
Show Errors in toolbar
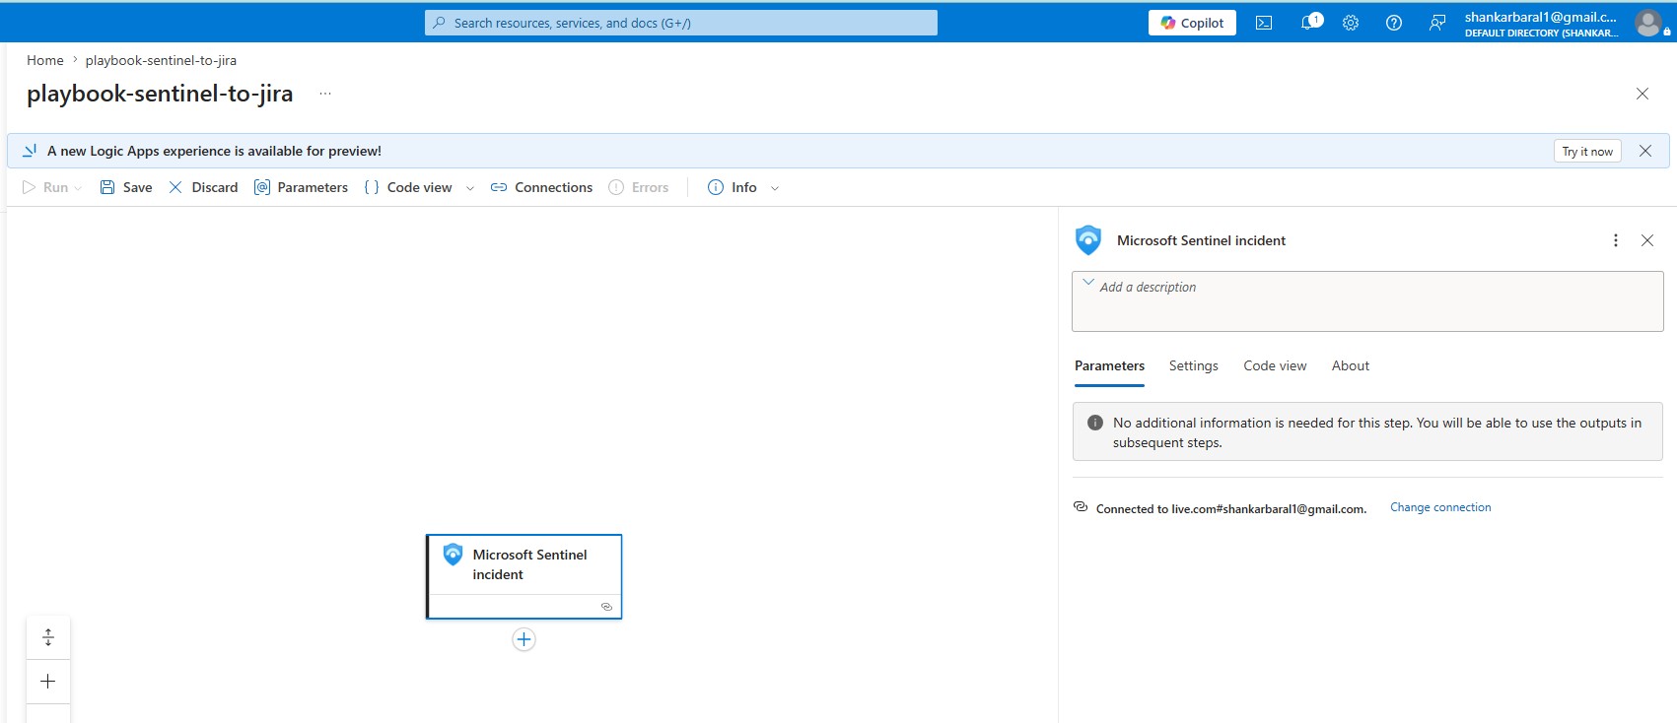pos(639,187)
